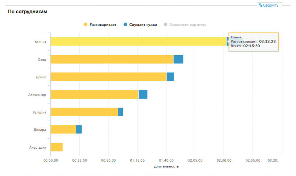
Task: Click Валерия's yellow talking bar
Action: [x=84, y=112]
